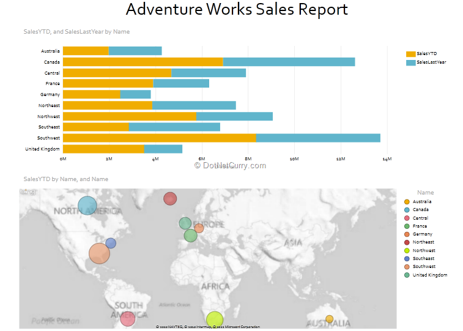The width and height of the screenshot is (463, 331).
Task: Click the Australia blue SalesLastYear bar
Action: click(135, 51)
